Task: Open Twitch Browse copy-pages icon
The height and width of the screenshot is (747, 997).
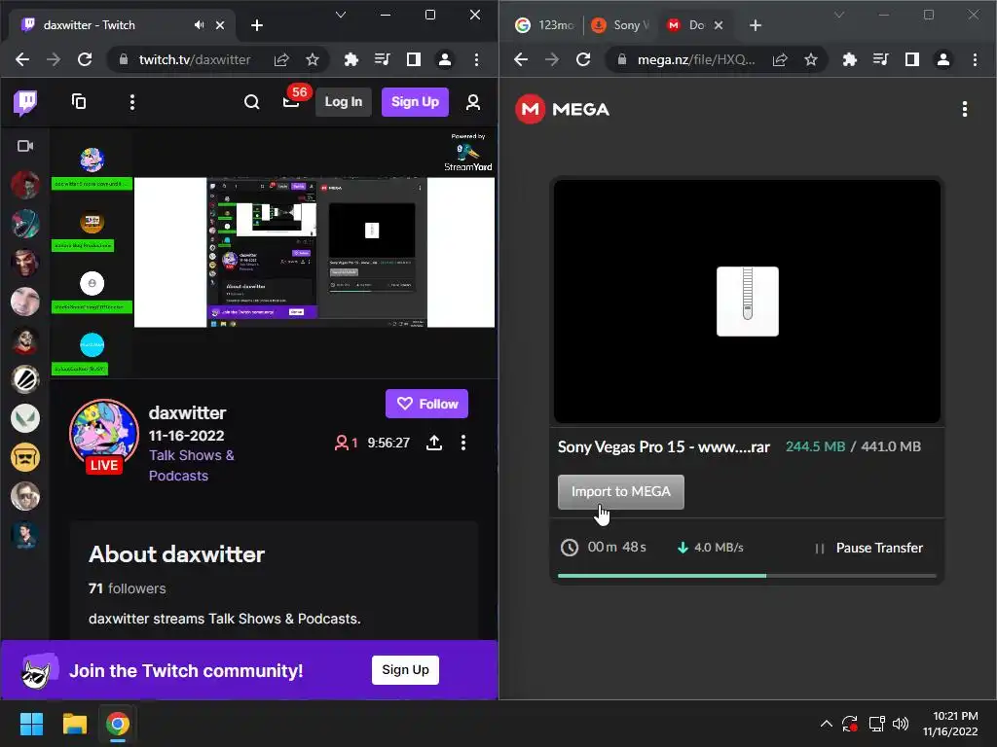Action: [79, 101]
